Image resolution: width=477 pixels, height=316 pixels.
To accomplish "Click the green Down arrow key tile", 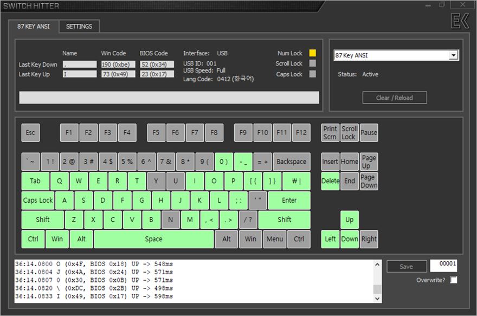I will [x=350, y=239].
